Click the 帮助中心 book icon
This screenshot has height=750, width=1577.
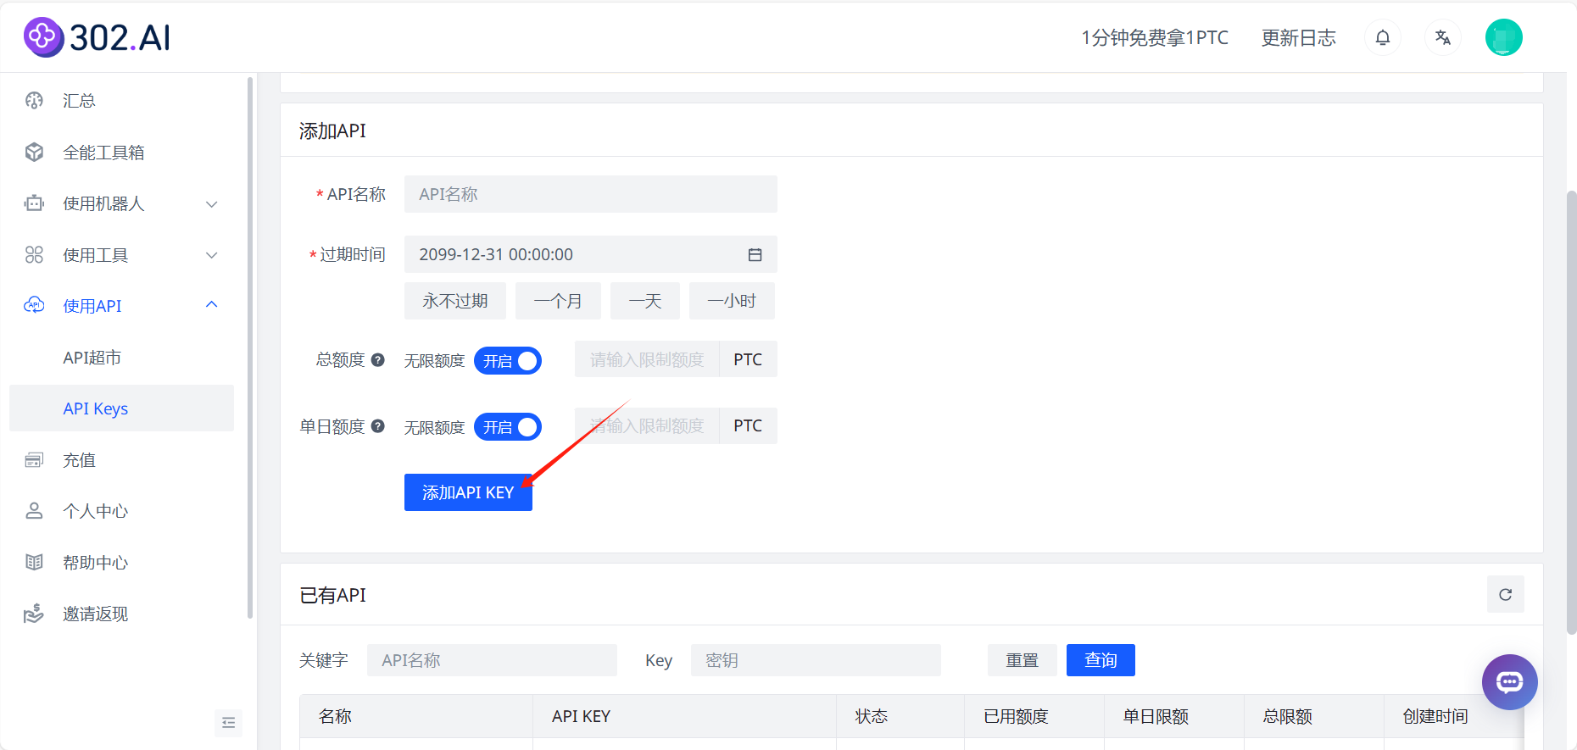click(34, 563)
